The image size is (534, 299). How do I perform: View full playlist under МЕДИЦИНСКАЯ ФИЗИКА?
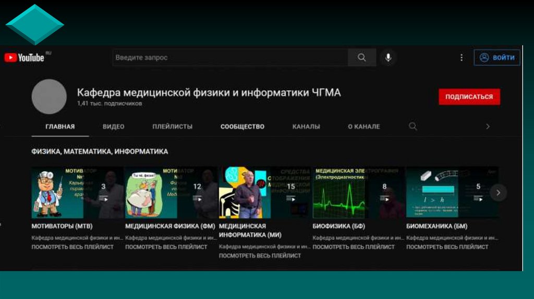point(166,247)
